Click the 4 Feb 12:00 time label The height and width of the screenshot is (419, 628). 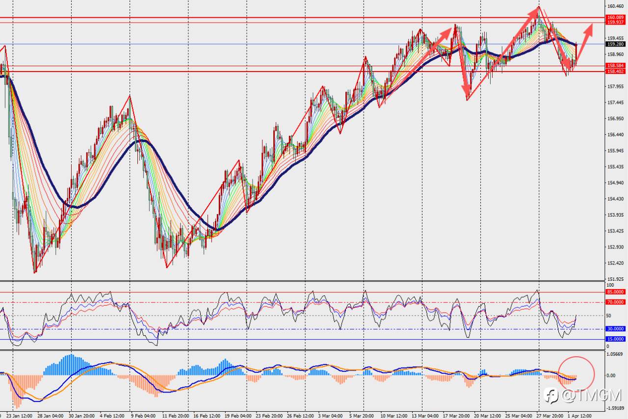pyautogui.click(x=113, y=416)
